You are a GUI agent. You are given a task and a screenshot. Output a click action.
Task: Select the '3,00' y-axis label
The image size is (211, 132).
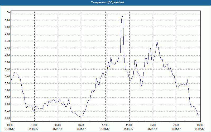(x=7, y=90)
